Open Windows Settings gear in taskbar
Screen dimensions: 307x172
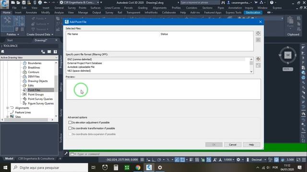pyautogui.click(x=160, y=168)
